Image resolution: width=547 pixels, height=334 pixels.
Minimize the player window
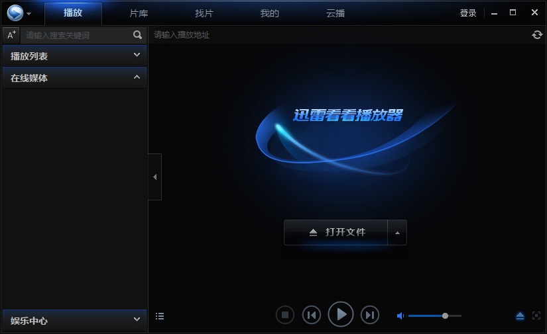(x=494, y=13)
